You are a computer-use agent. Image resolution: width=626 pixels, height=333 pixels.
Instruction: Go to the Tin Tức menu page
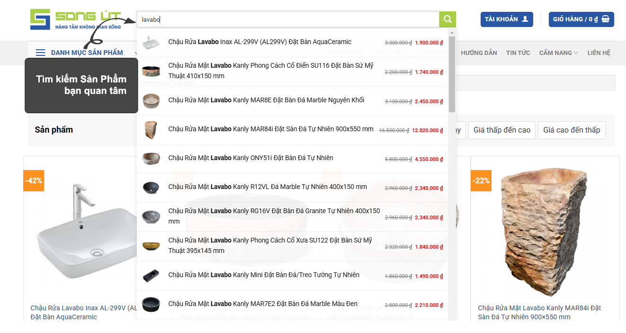[x=518, y=53]
